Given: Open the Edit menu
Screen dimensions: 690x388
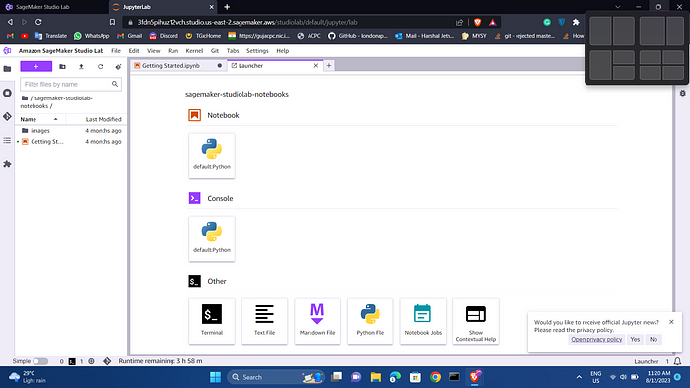Looking at the screenshot, I should click(x=134, y=51).
